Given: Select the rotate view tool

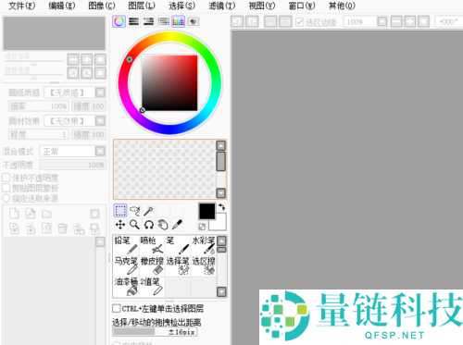Looking at the screenshot, I should point(149,225).
